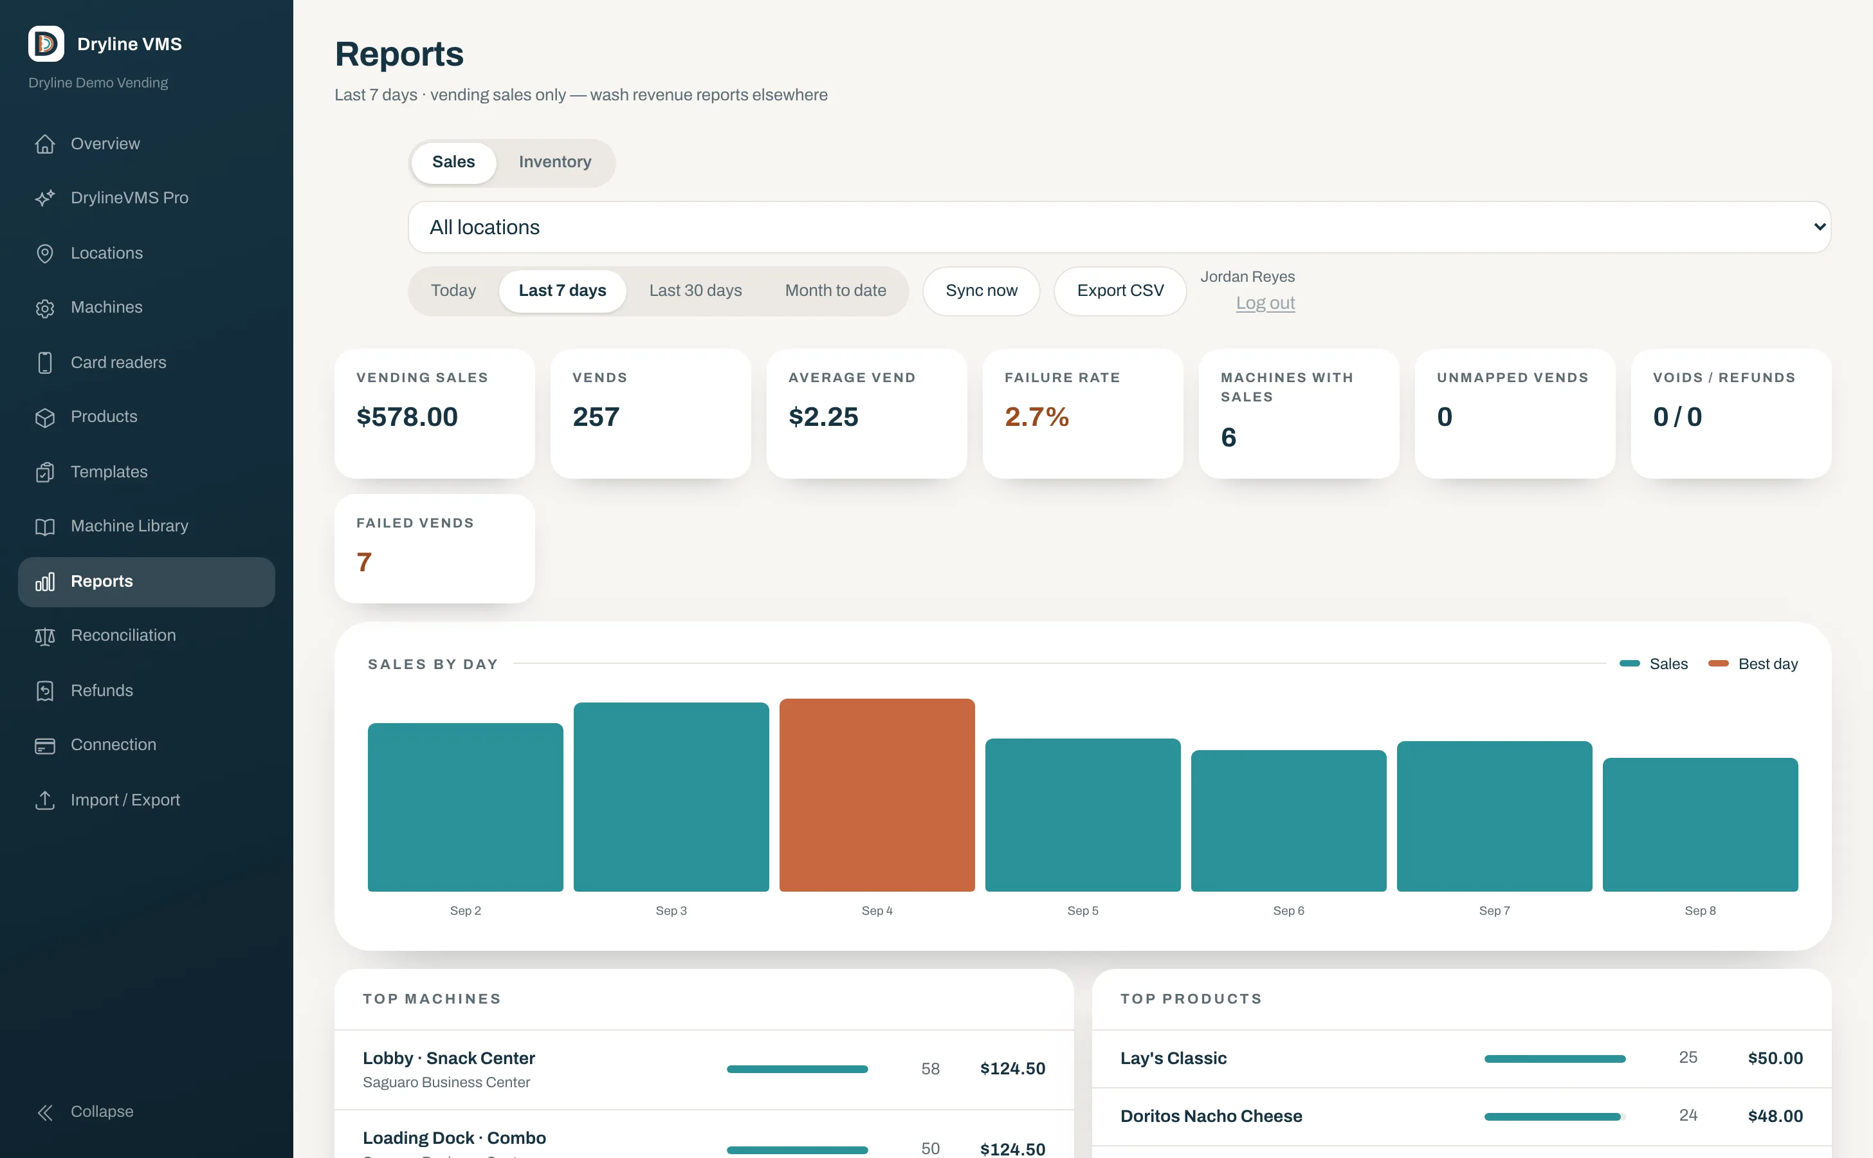The height and width of the screenshot is (1158, 1873).
Task: Switch to the Sales tab
Action: click(453, 162)
